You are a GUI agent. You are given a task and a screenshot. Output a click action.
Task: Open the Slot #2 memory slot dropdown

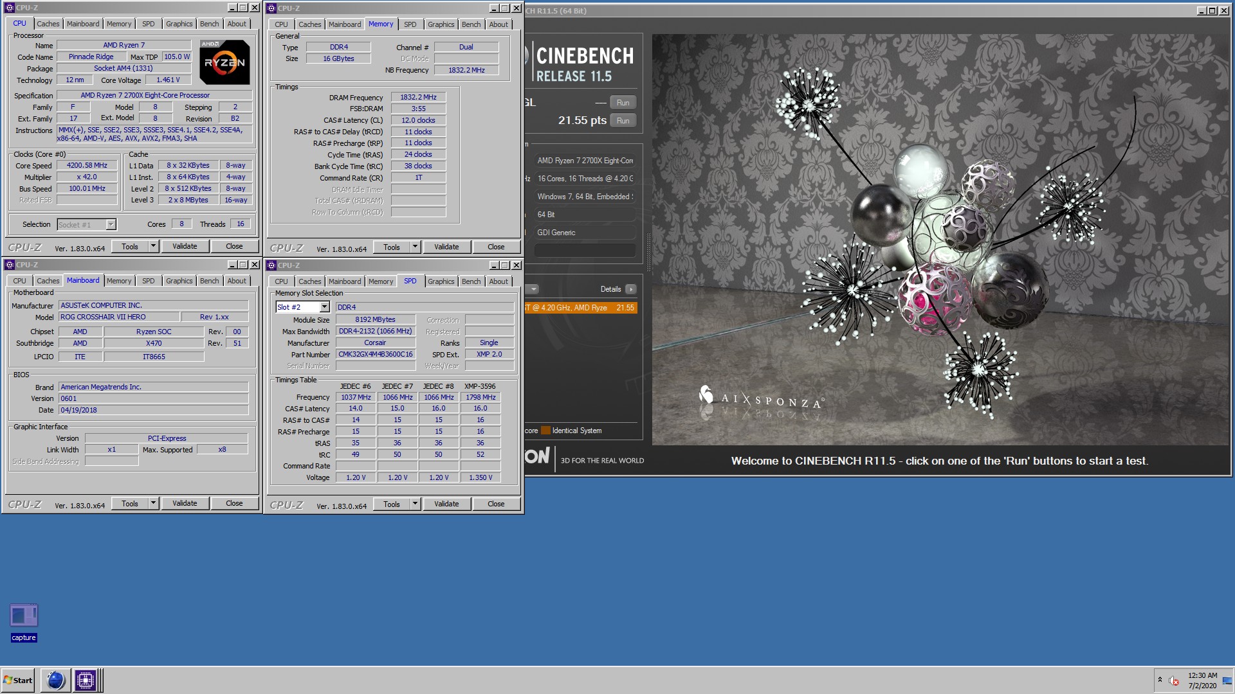point(324,307)
